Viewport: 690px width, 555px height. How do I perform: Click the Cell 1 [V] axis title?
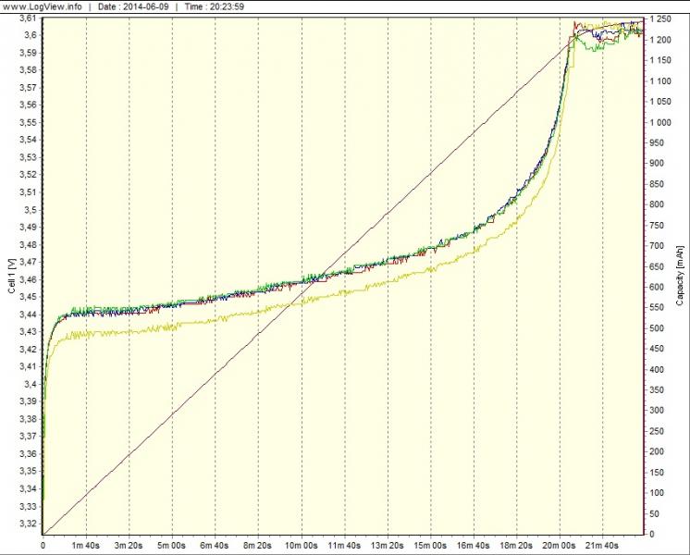click(11, 275)
